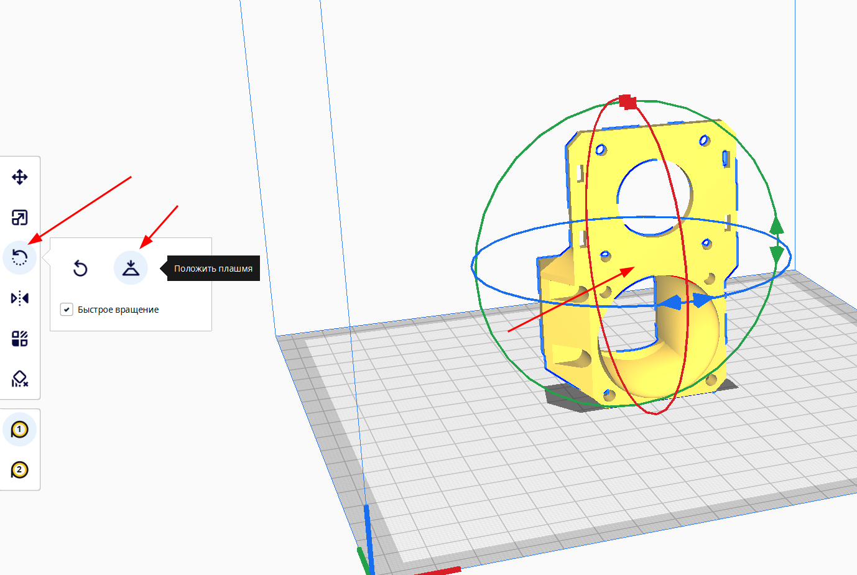Open the Per Model Settings tool
This screenshot has width=857, height=575.
pos(20,339)
